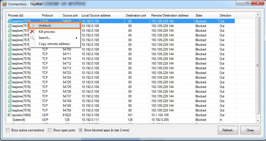Image resolution: width=266 pixels, height=141 pixels.
Task: Choose Unblock from the context menu
Action: tap(54, 26)
